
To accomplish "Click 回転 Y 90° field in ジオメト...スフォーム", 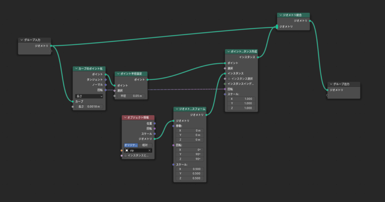I will [189, 154].
